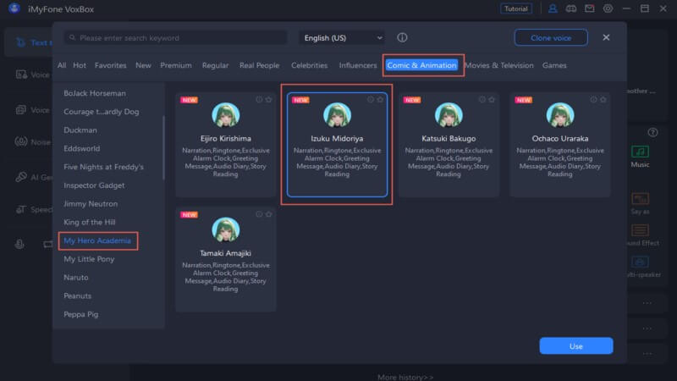Viewport: 677px width, 381px height.
Task: Select the Tamaki Amajiki avatar
Action: (225, 229)
